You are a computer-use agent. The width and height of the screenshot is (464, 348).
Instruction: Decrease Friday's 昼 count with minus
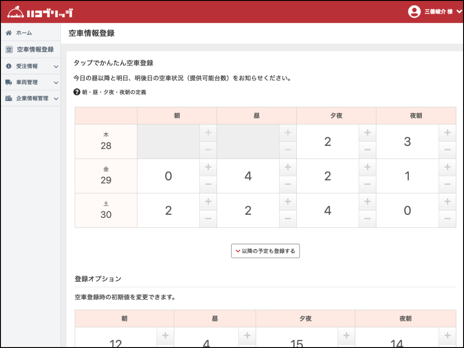coord(288,184)
